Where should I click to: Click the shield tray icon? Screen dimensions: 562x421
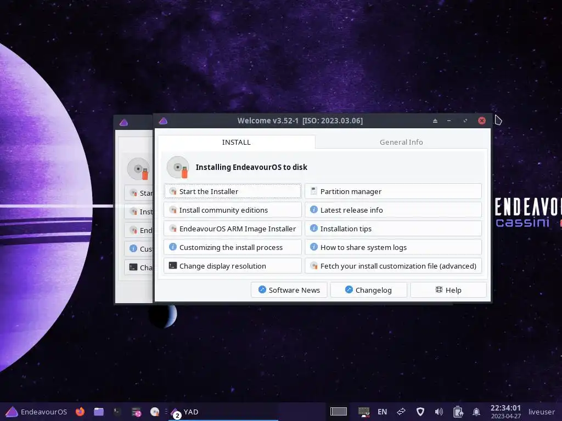(420, 412)
